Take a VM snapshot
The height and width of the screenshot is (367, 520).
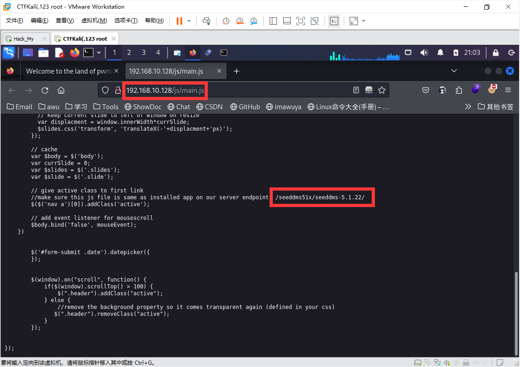pos(226,21)
